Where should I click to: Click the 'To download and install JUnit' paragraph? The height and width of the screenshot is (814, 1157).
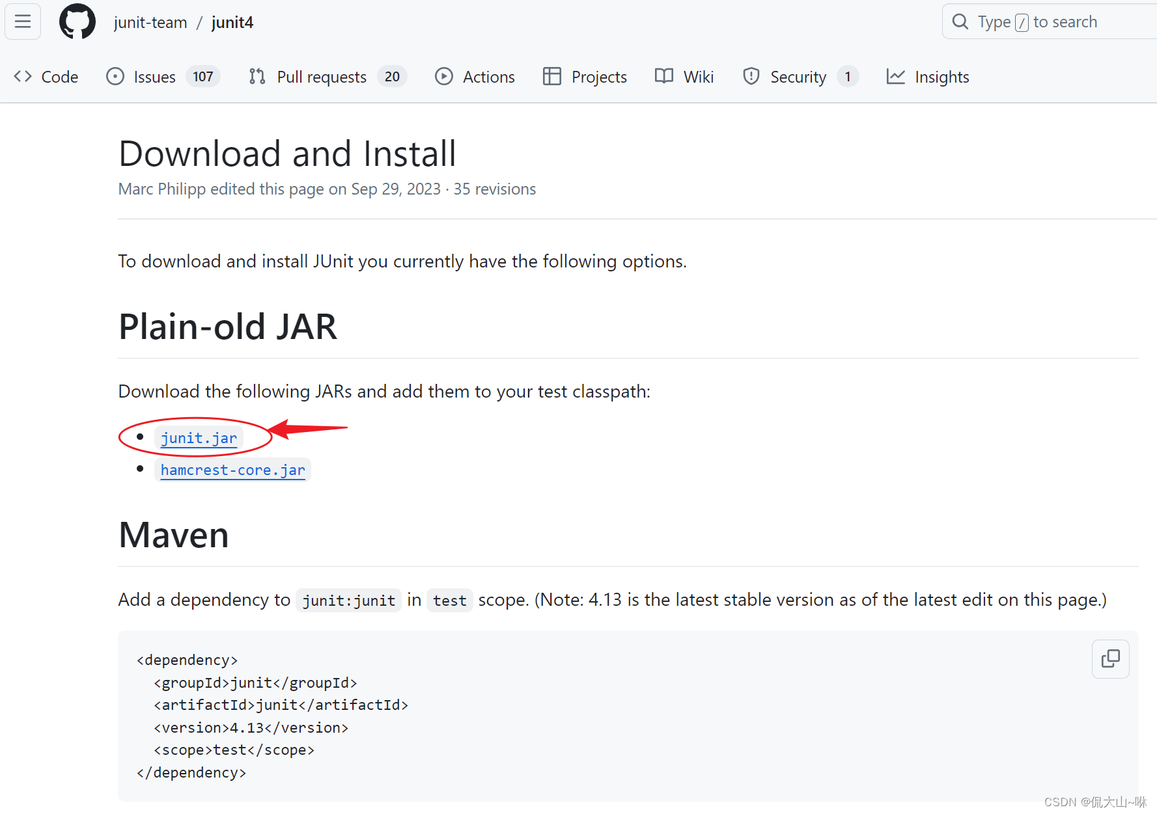tap(402, 262)
